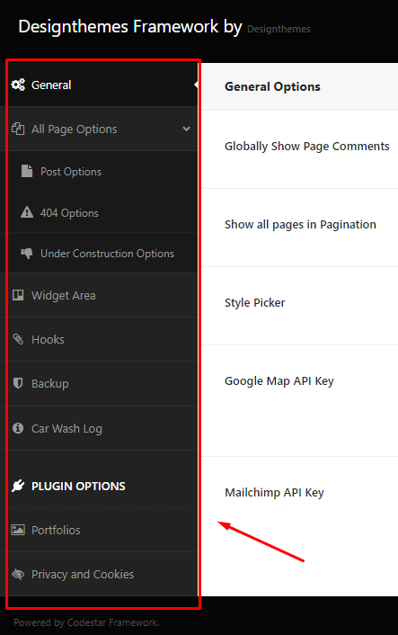Click the image icon beside Portfolios
The image size is (398, 635).
pyautogui.click(x=18, y=530)
